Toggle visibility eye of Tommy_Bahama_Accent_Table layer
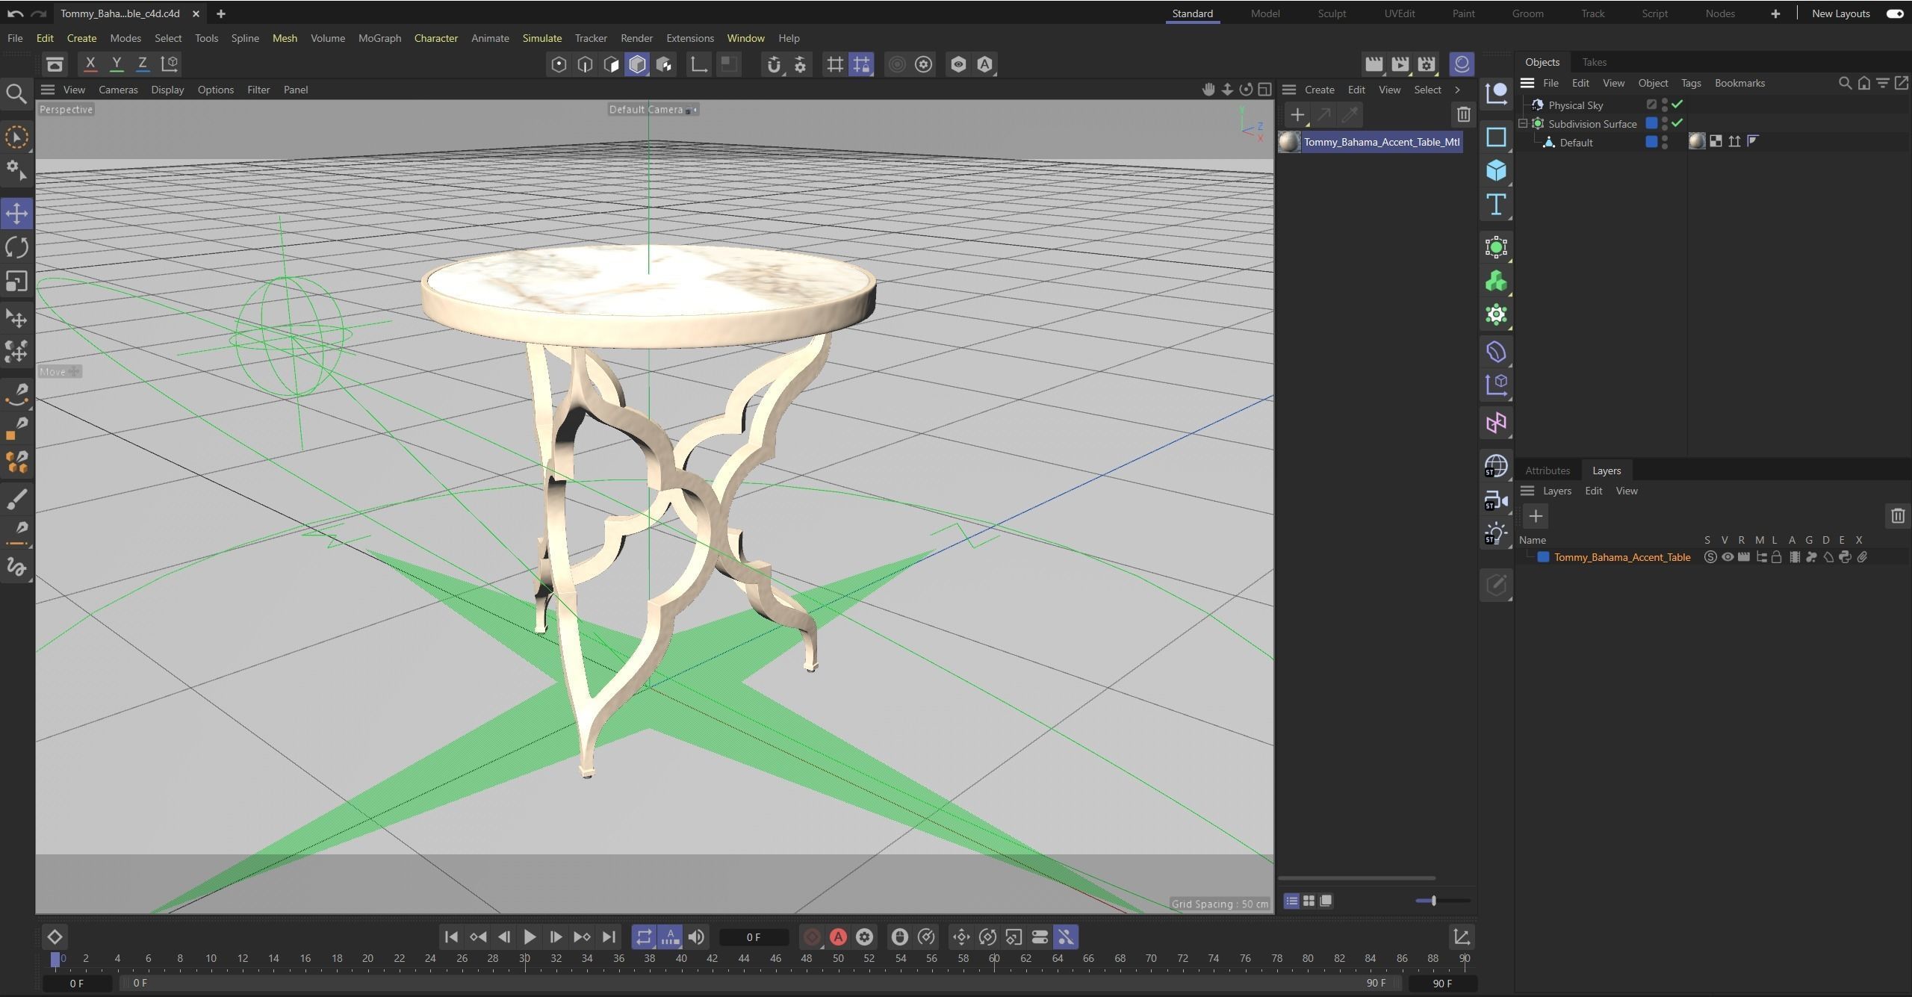This screenshot has width=1912, height=997. point(1728,557)
